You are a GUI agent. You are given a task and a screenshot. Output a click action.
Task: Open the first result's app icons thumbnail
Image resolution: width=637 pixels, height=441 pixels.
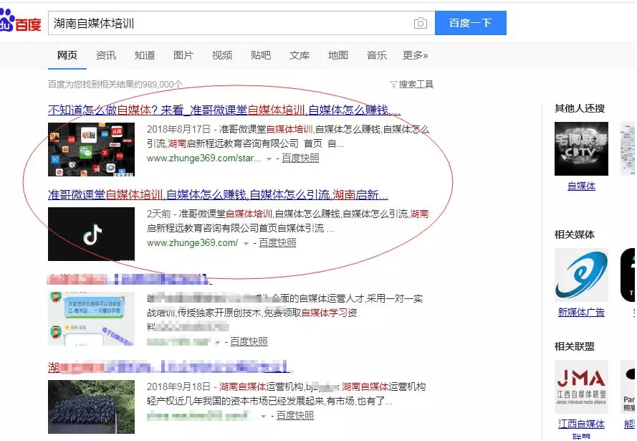coord(91,149)
